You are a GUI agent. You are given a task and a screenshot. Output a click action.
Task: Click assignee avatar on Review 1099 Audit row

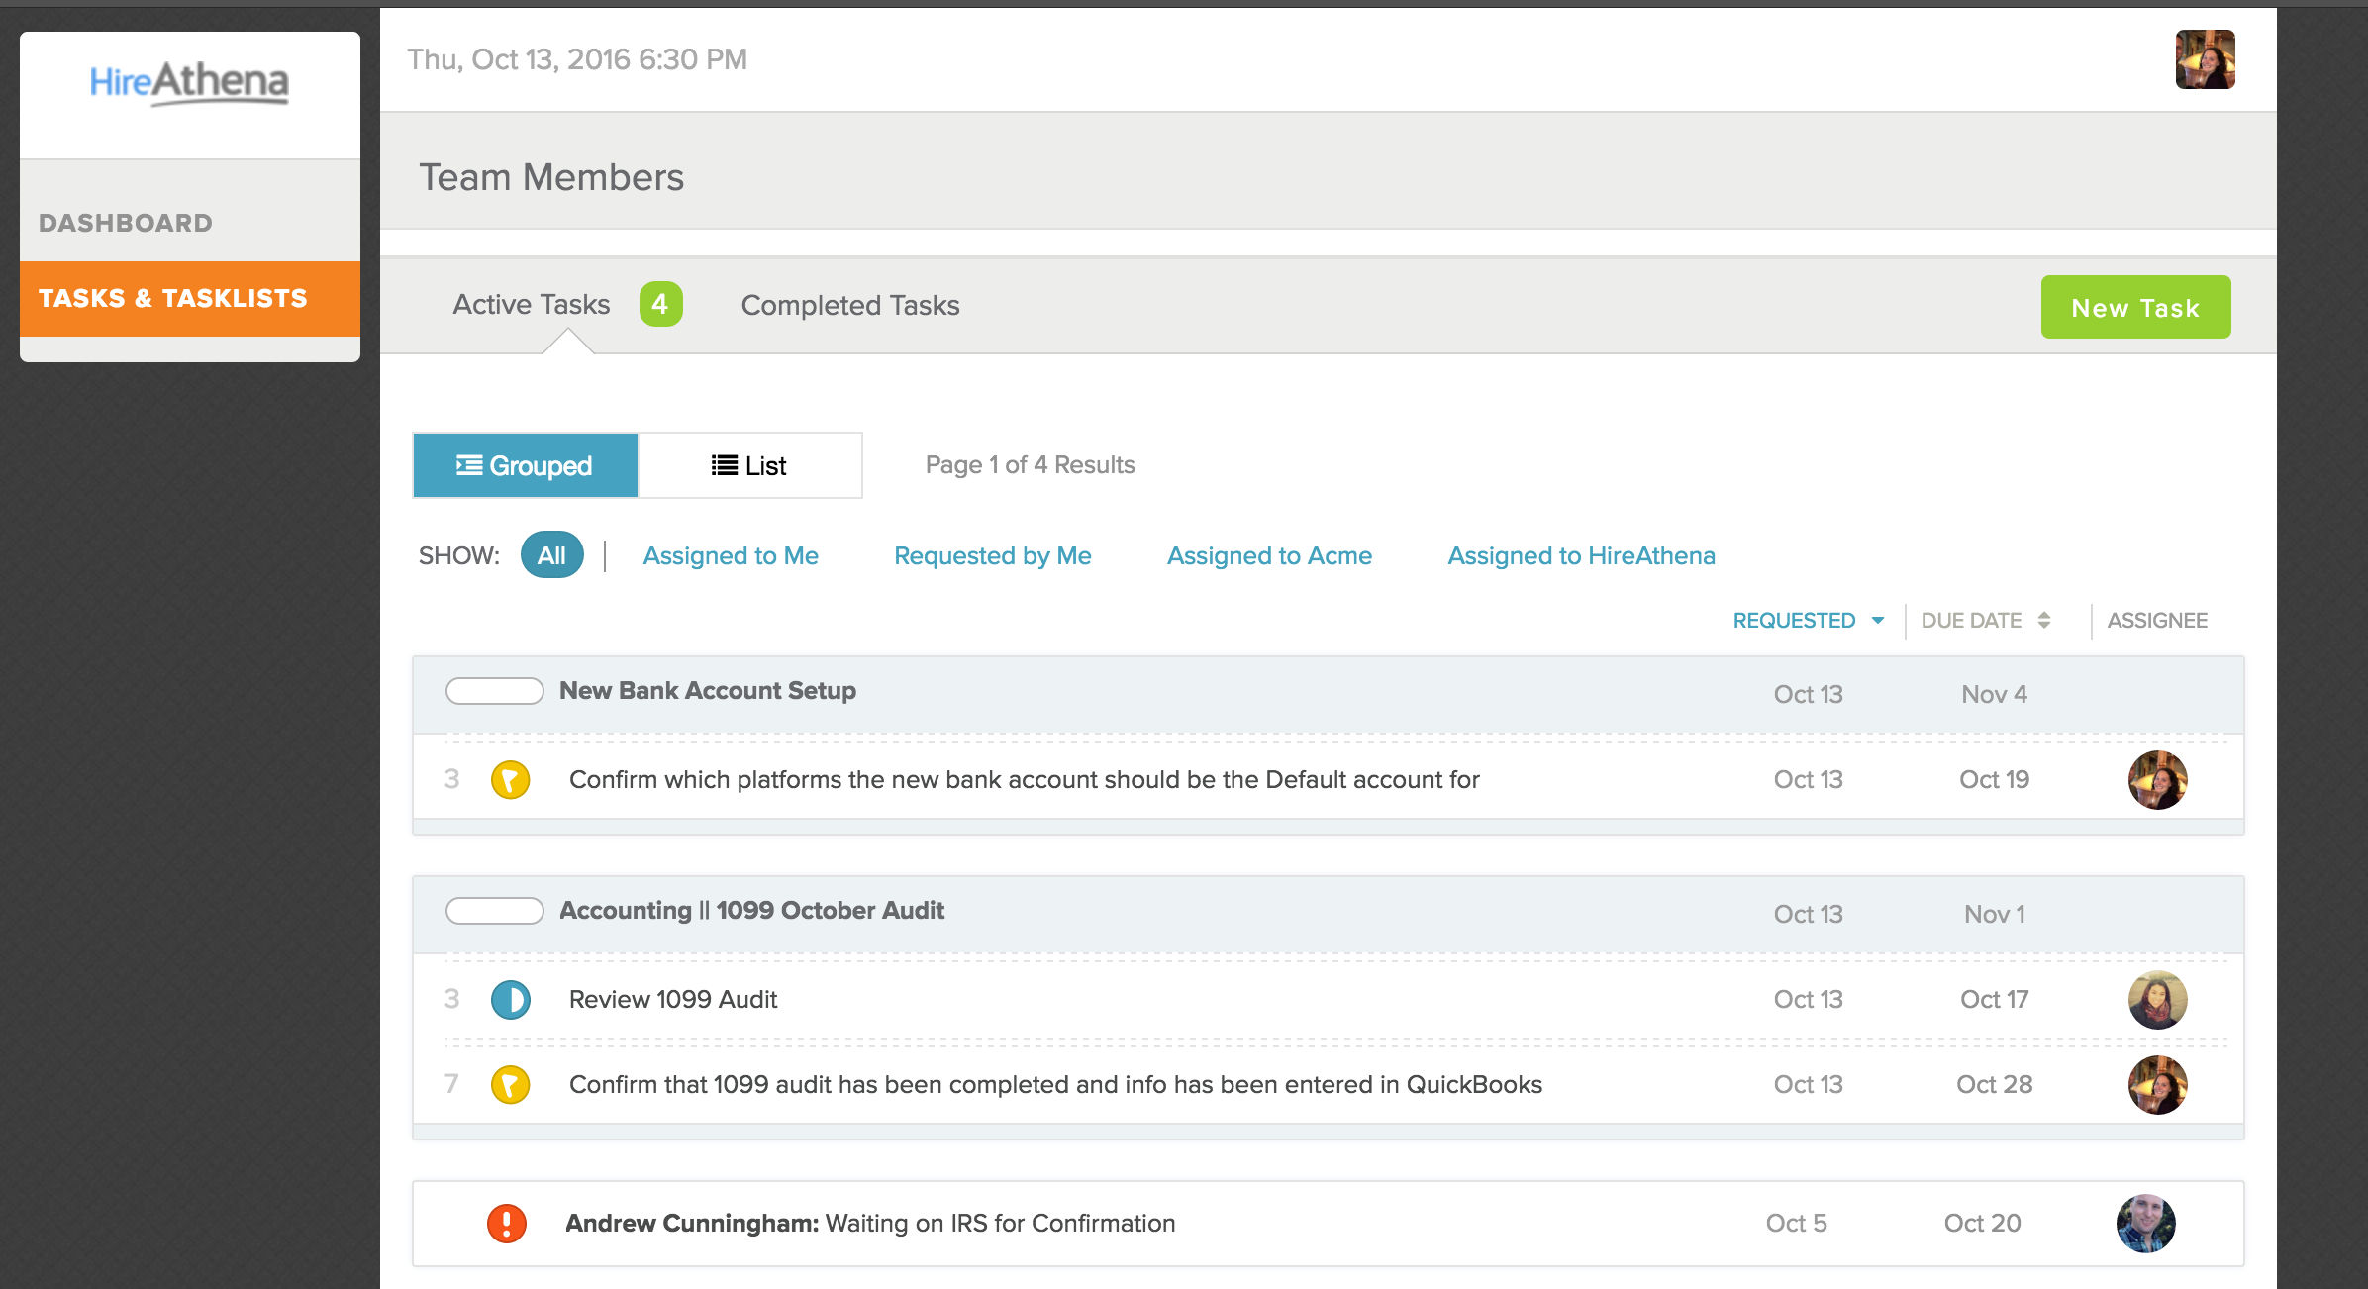pyautogui.click(x=2157, y=1000)
